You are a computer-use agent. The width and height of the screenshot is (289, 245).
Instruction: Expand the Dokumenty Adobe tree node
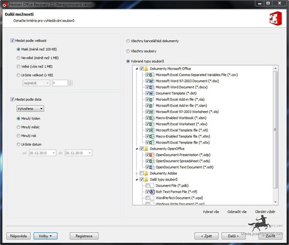137,173
